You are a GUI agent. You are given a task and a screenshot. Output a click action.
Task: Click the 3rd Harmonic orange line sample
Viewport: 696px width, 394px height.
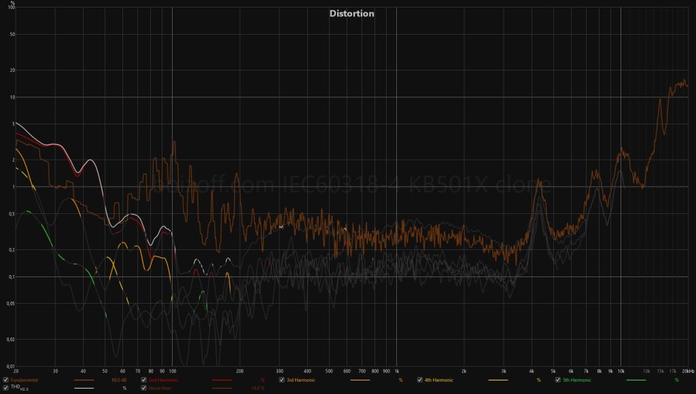[x=360, y=380]
